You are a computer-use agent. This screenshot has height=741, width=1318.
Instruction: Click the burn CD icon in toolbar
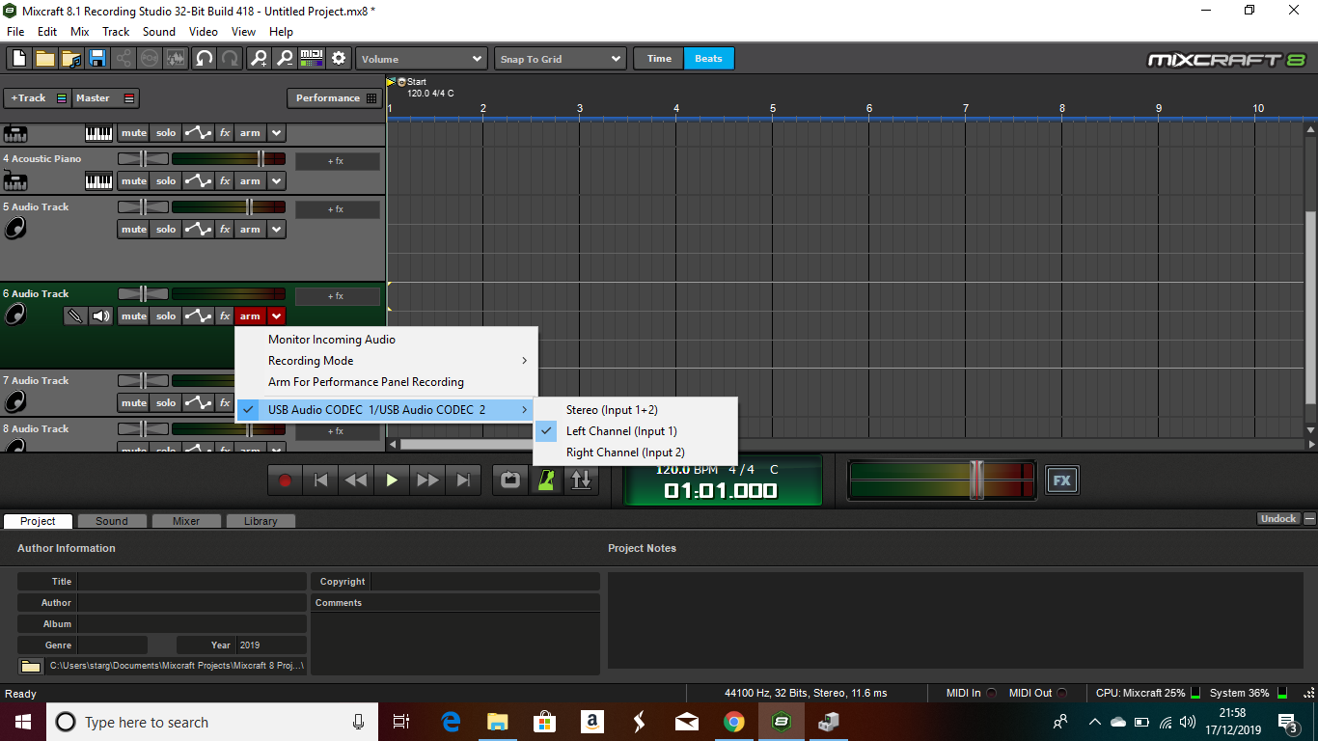tap(150, 59)
